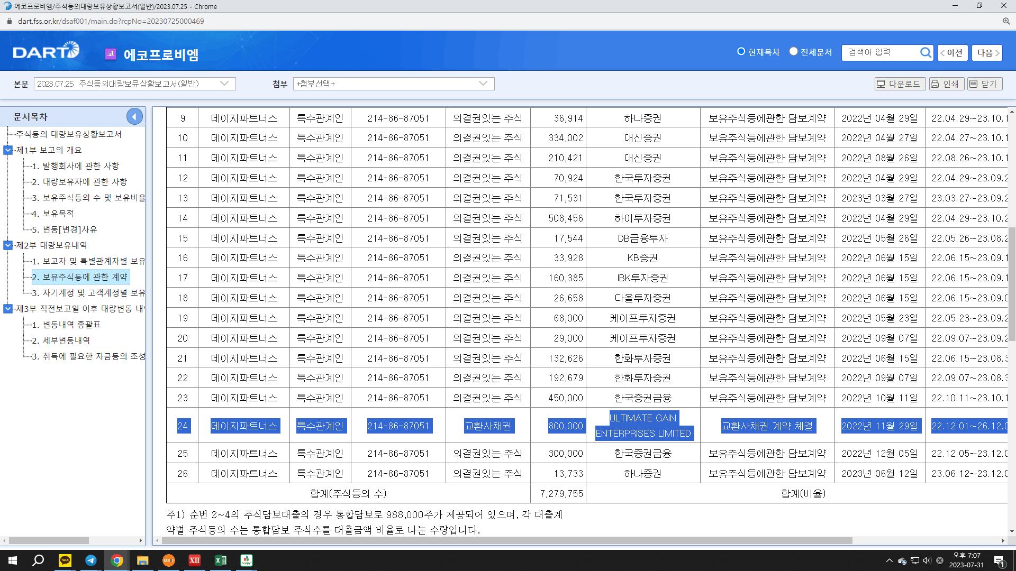Click the DART logo
This screenshot has width=1016, height=571.
(x=46, y=51)
